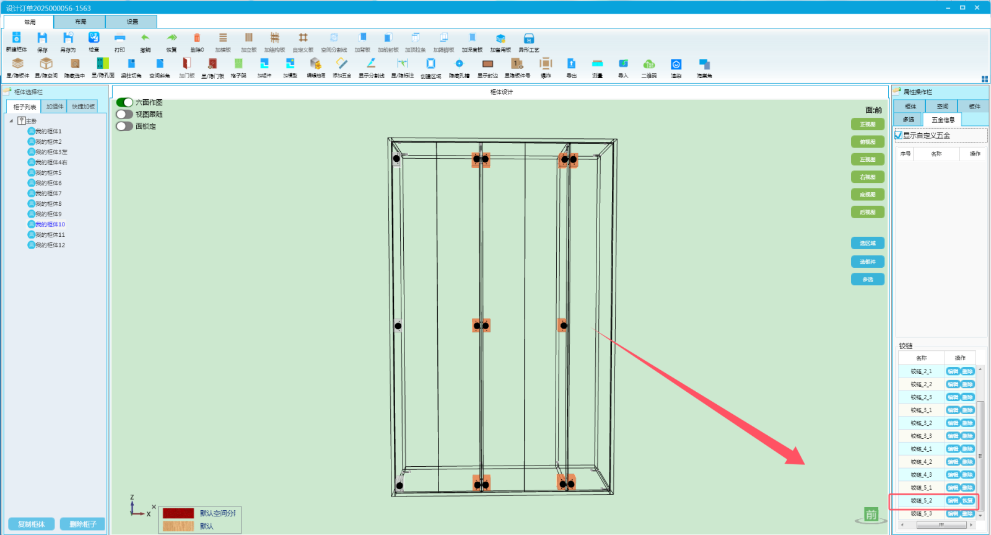Select the 空间 properties tab
The height and width of the screenshot is (535, 991).
[x=942, y=107]
